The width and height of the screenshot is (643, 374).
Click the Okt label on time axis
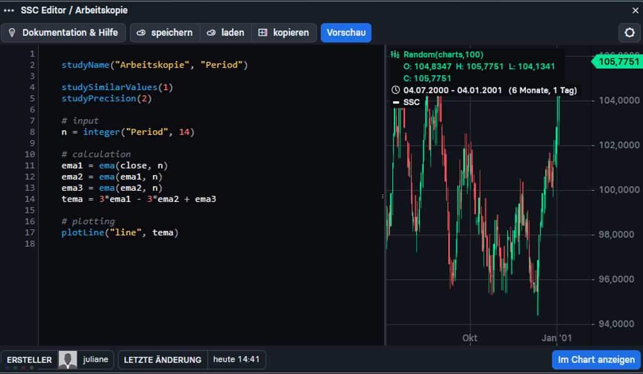coord(470,338)
